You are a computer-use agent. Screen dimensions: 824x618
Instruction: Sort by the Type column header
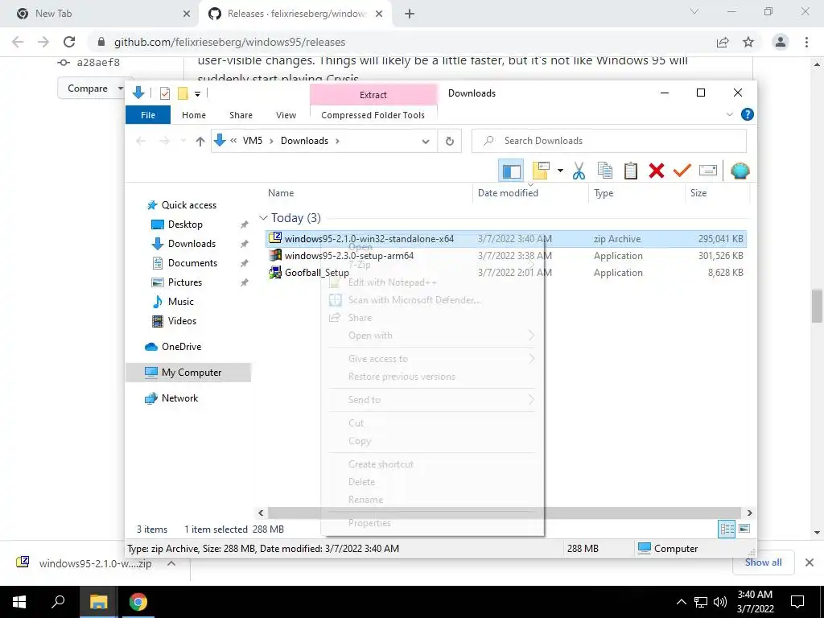coord(604,193)
